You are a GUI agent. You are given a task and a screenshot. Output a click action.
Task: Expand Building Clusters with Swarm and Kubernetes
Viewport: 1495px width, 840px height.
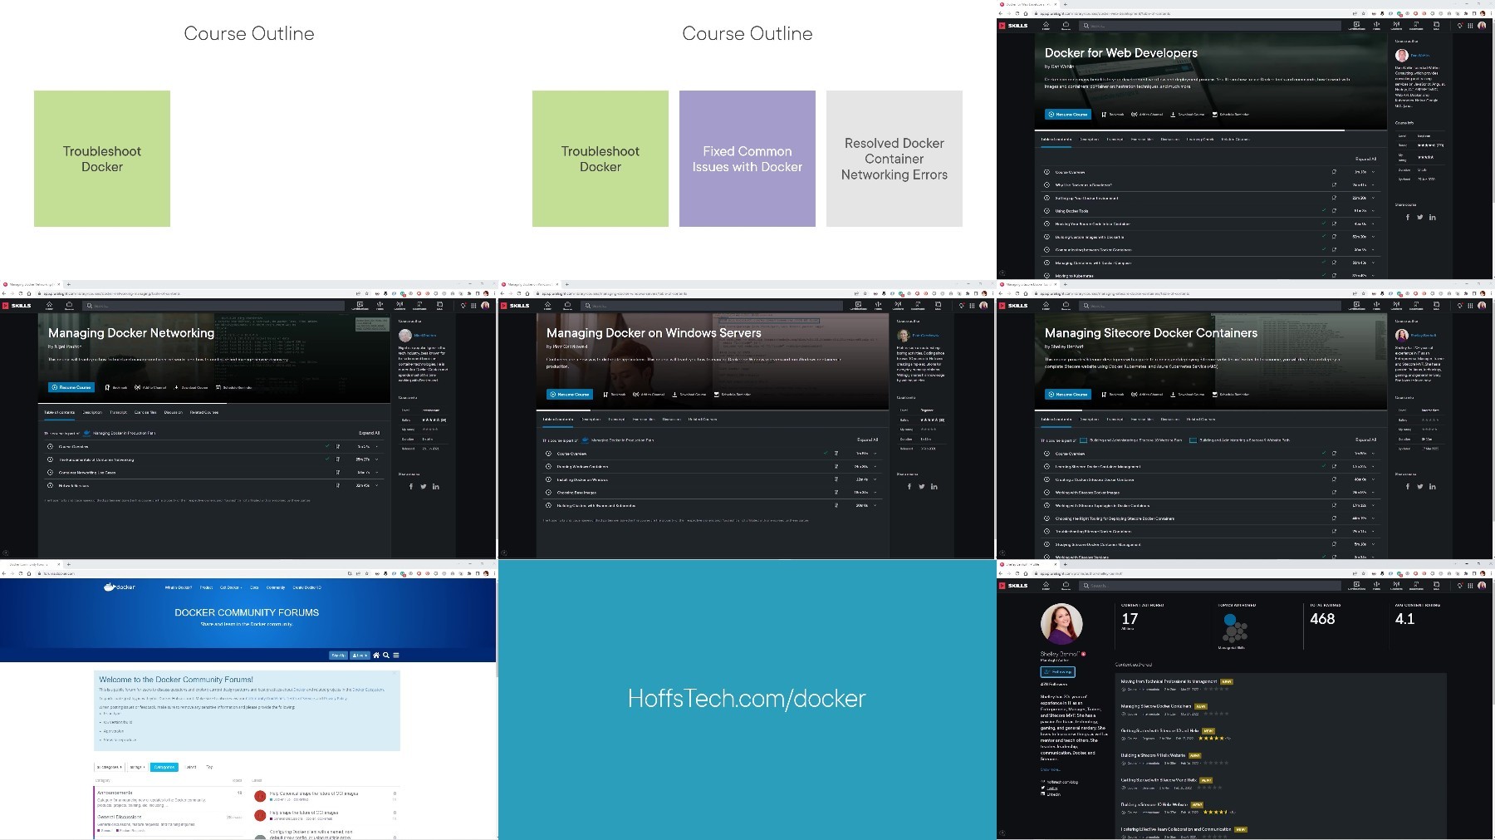click(x=875, y=505)
